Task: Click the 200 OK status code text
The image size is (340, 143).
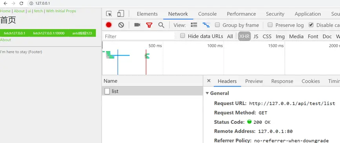Action: pyautogui.click(x=262, y=122)
